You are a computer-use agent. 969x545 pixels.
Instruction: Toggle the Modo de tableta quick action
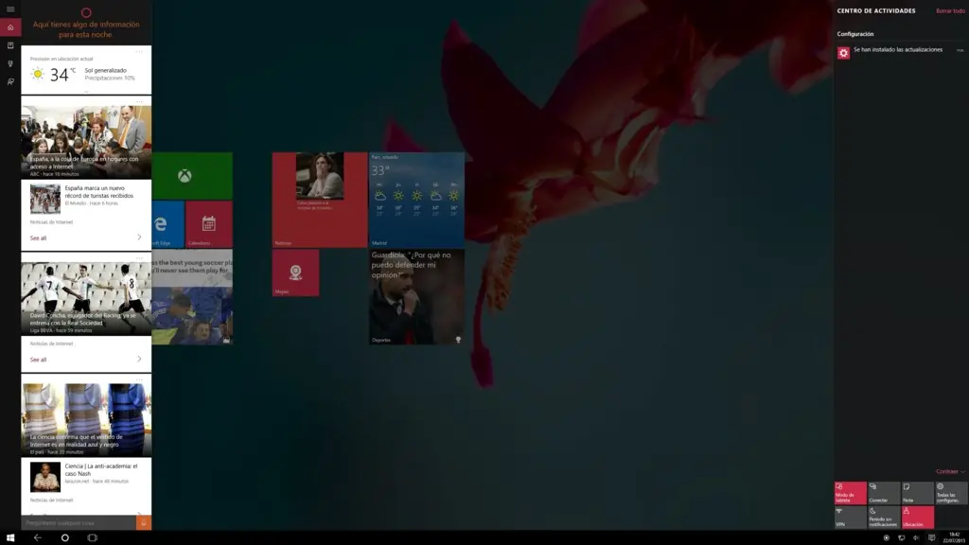[x=850, y=493]
